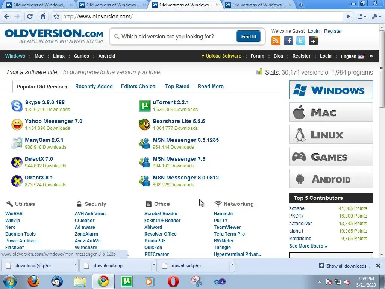Image resolution: width=385 pixels, height=289 pixels.
Task: Switch to the Editors Choice tab
Action: point(139,86)
